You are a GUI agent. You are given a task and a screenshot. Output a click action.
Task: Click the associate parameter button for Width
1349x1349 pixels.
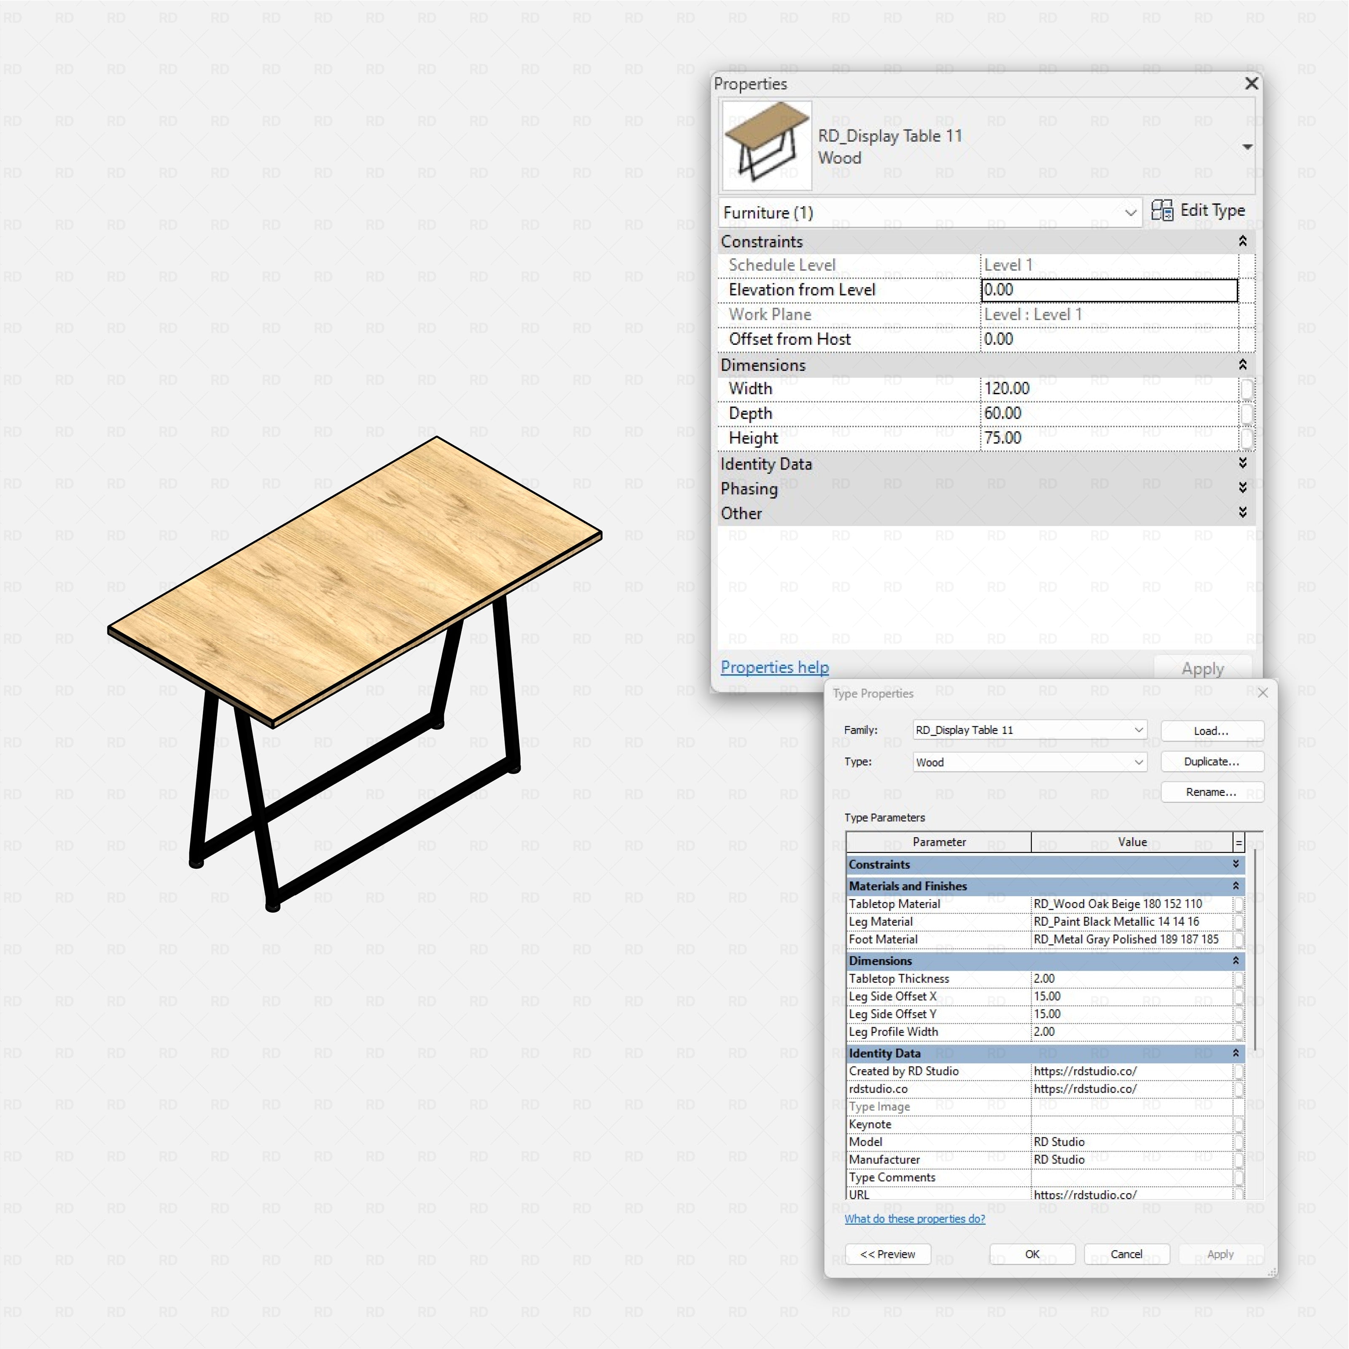[x=1247, y=389]
